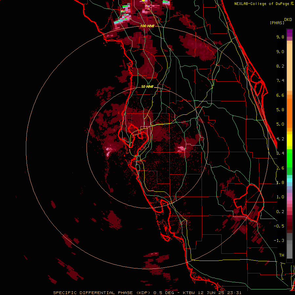Click the KTBW station identifier
Screen dimensions: 295x295
pos(189,293)
